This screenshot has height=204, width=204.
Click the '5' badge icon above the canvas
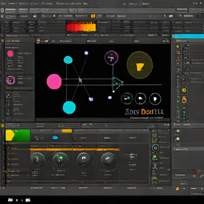point(38,41)
